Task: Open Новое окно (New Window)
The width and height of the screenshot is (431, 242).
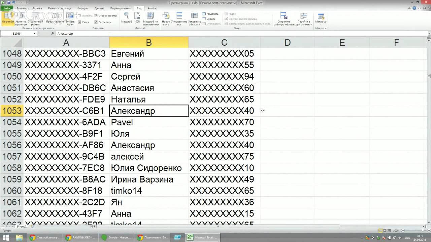Action: point(166,19)
